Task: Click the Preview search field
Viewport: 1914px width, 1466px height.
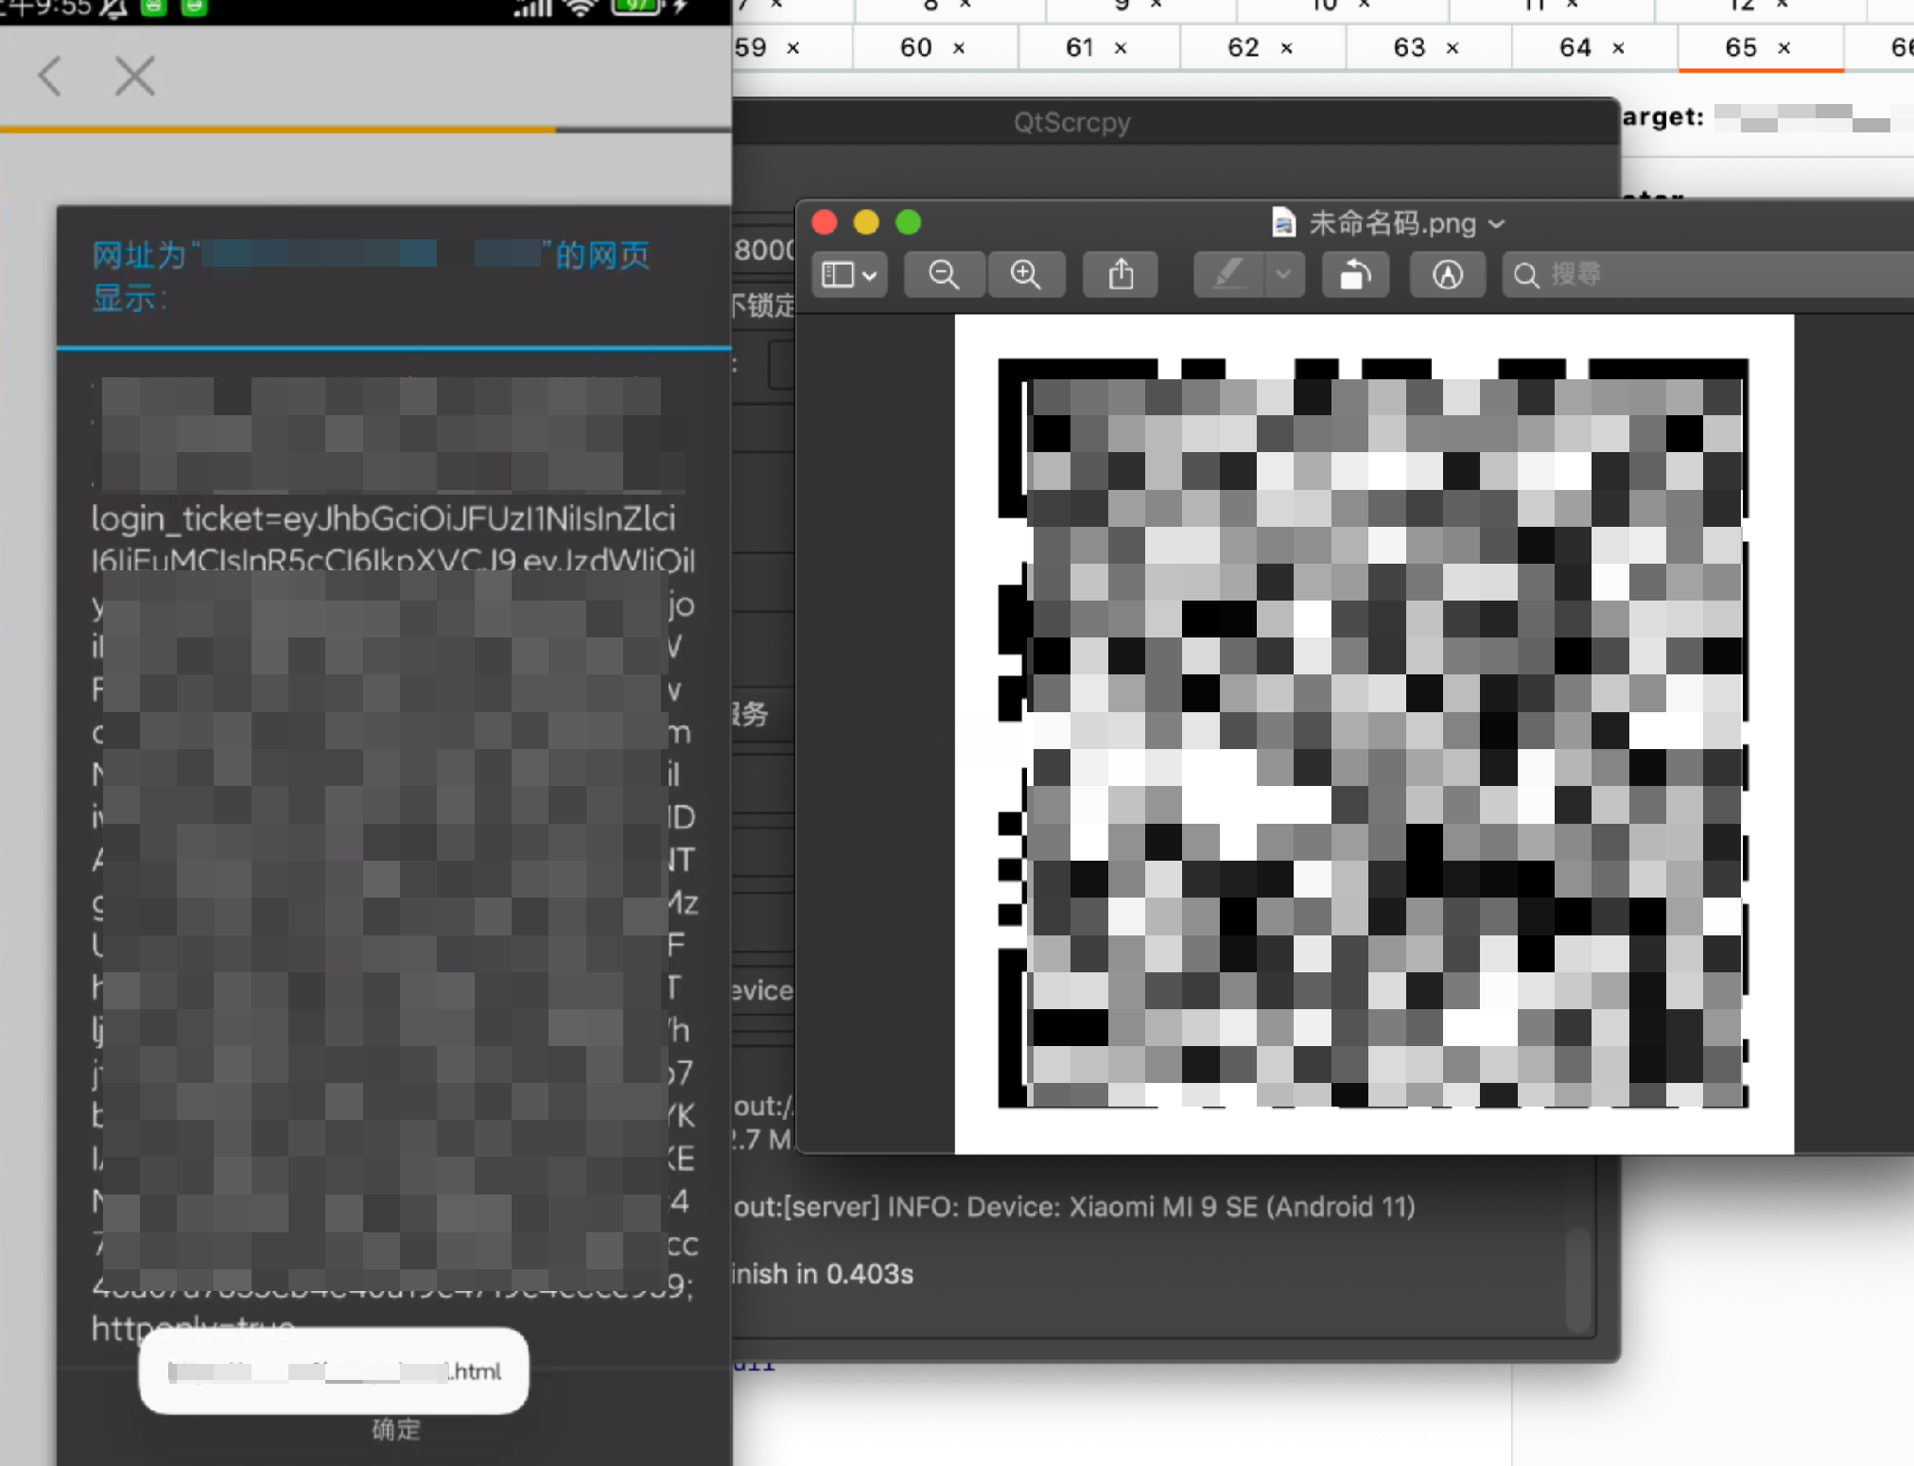Action: (1708, 274)
